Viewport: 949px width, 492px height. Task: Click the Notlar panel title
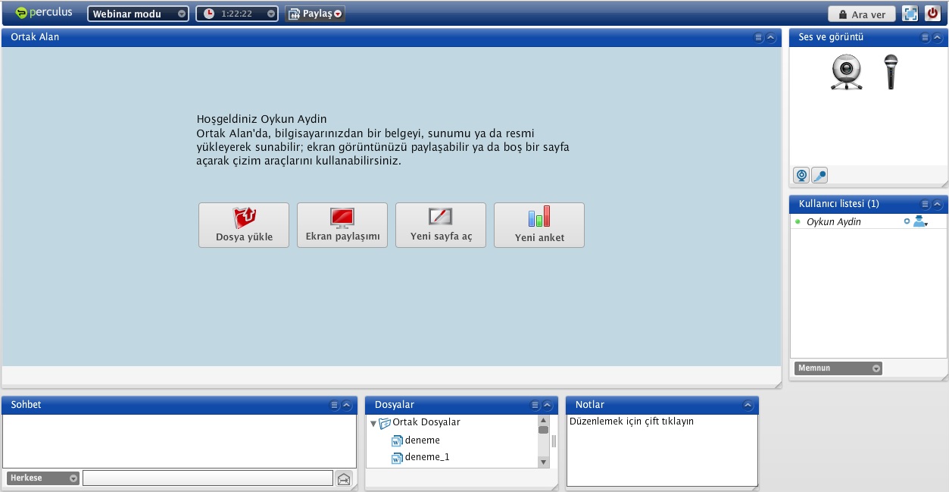tap(590, 404)
